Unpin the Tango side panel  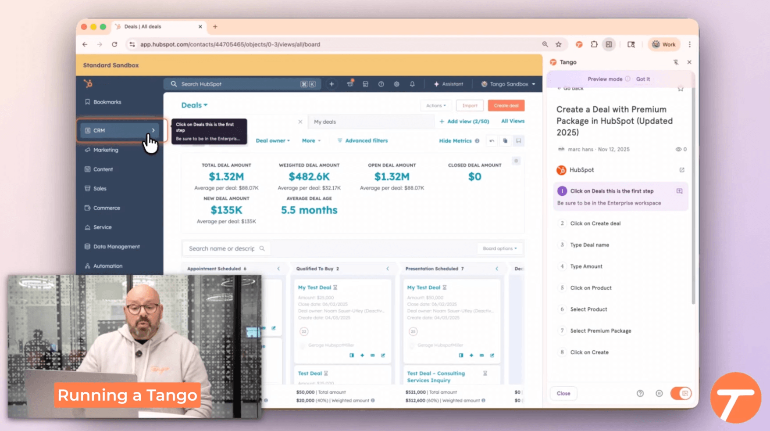coord(676,62)
